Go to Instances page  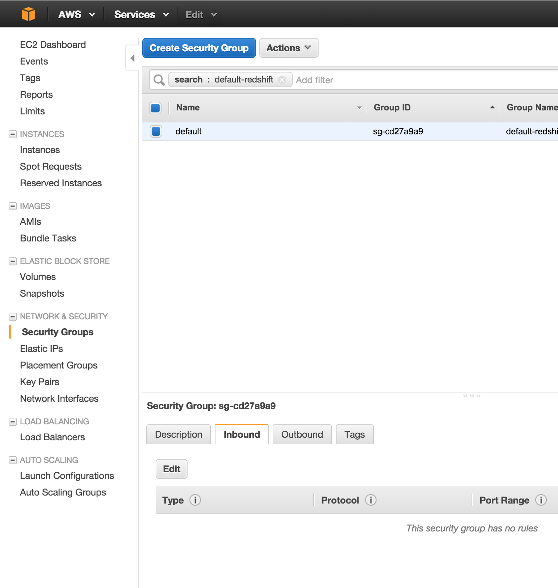click(40, 150)
